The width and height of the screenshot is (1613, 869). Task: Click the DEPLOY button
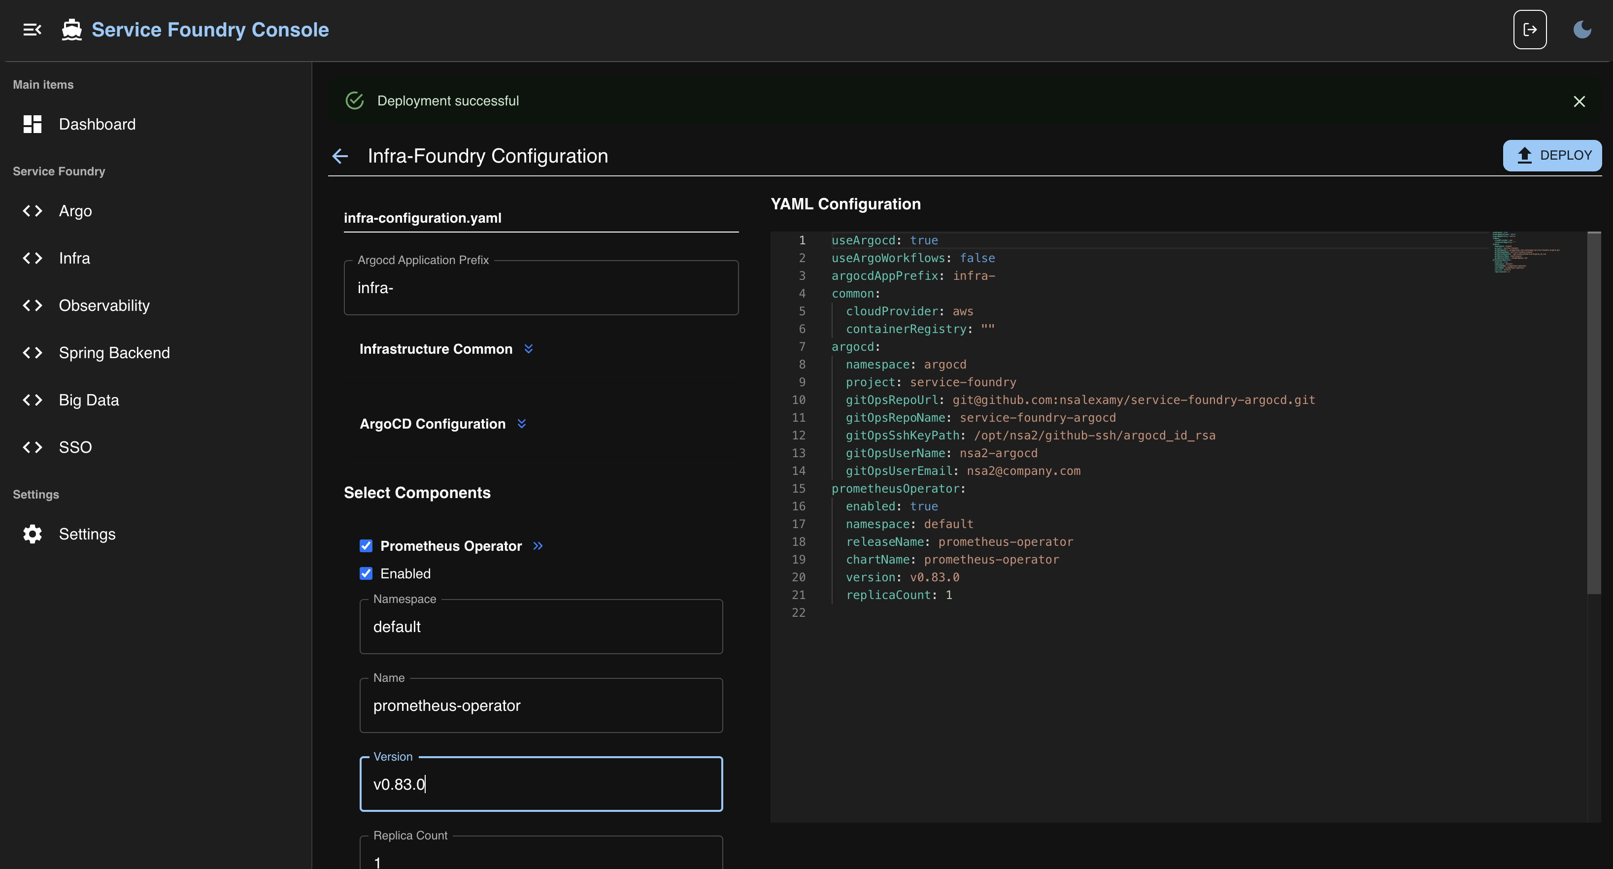tap(1552, 155)
